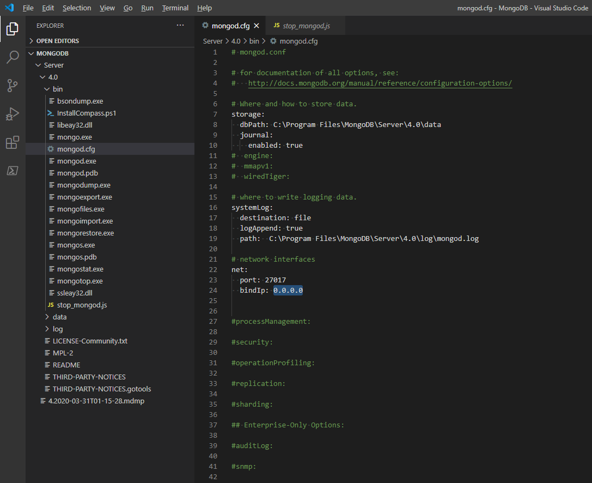Click bin in the breadcrumb
This screenshot has height=483, width=592.
click(254, 41)
